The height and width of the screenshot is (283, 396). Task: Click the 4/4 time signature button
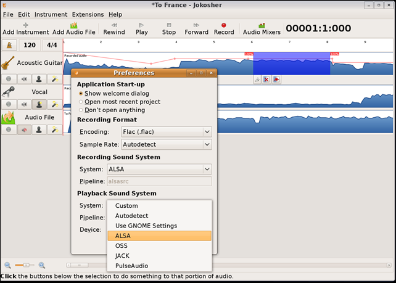[x=51, y=45]
